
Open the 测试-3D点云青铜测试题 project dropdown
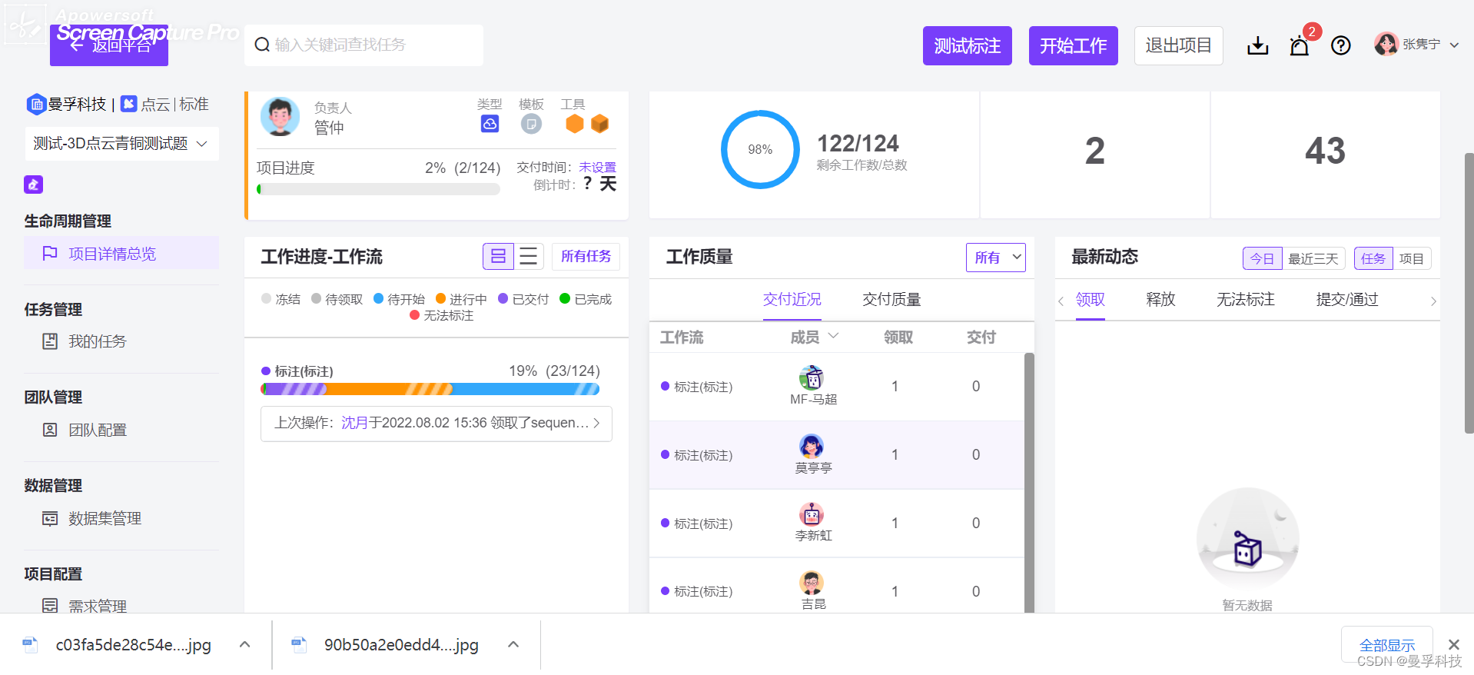pos(121,144)
